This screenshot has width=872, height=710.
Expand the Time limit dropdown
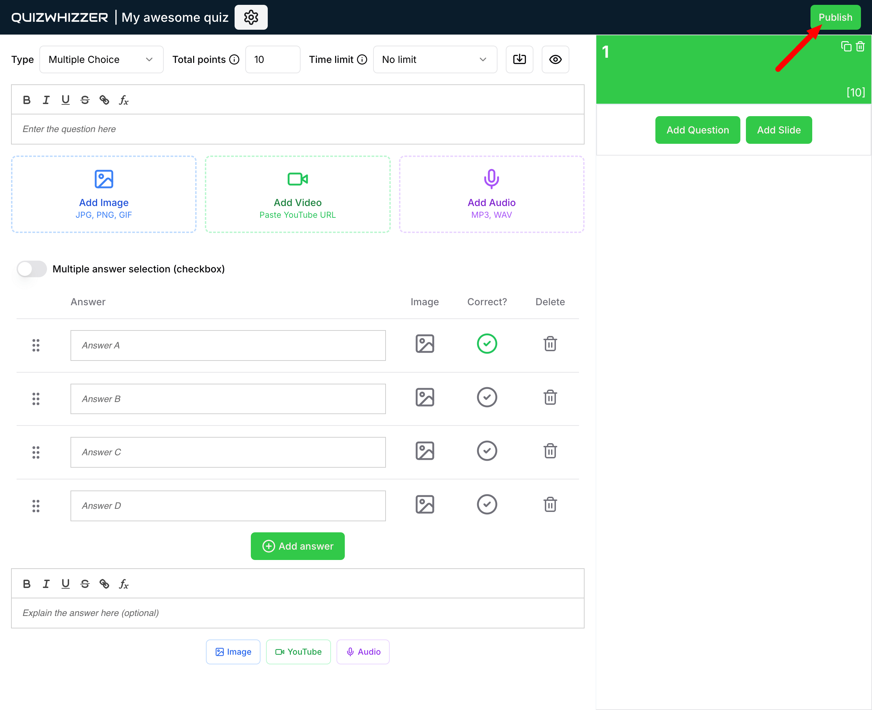(435, 59)
